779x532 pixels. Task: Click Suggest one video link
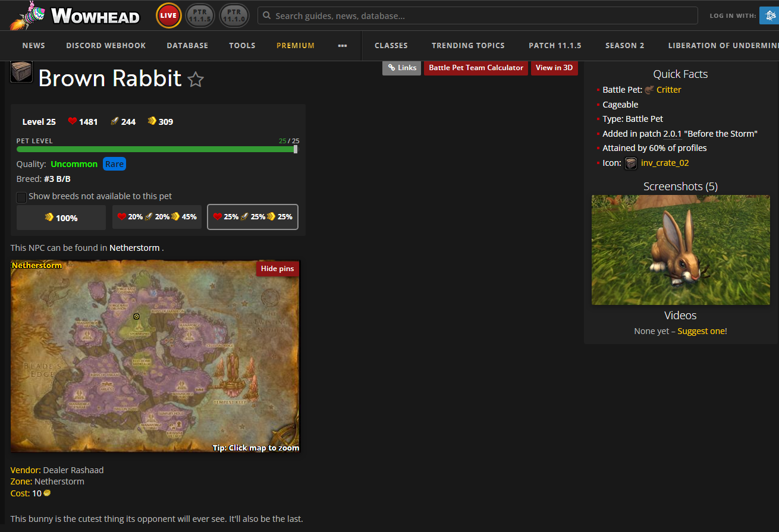pos(701,331)
